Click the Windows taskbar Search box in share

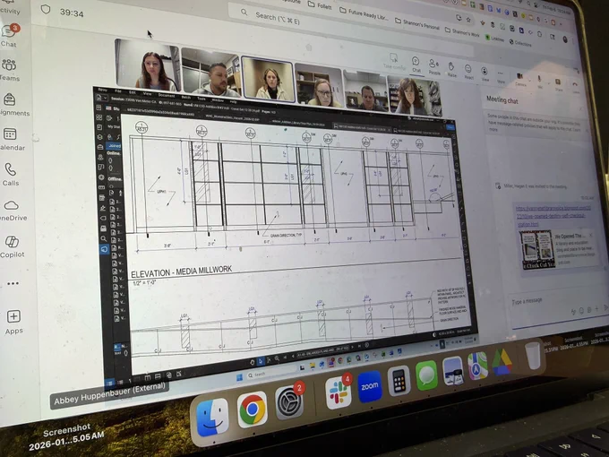coord(267,374)
